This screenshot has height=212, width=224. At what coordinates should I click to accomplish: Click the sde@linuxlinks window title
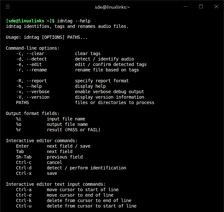click(x=112, y=7)
